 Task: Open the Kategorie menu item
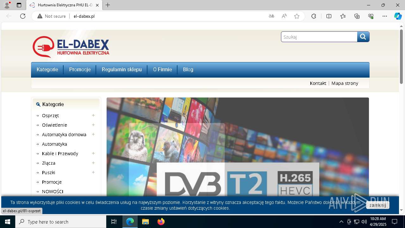pyautogui.click(x=47, y=70)
